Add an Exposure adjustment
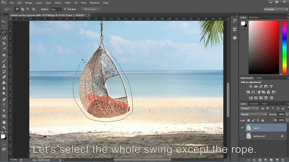The image size is (289, 162). click(266, 86)
